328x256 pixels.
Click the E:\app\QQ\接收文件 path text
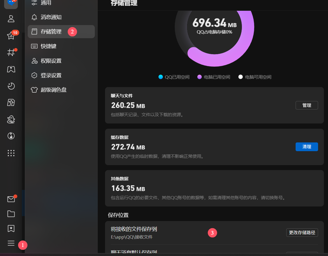(132, 237)
